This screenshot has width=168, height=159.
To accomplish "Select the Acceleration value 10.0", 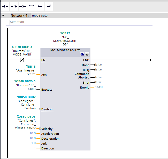I will [33, 133].
